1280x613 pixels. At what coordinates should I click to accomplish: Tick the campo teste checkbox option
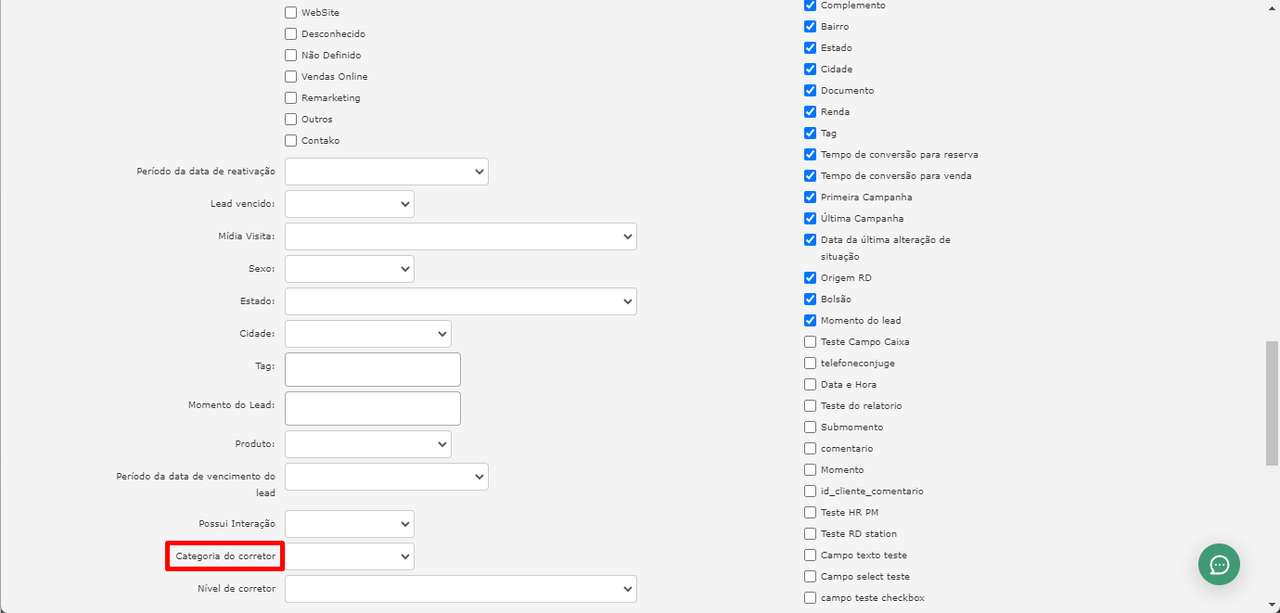pos(811,598)
